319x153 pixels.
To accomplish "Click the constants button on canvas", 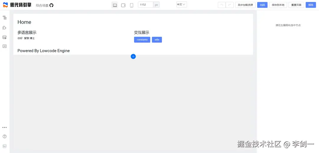I will point(142,40).
